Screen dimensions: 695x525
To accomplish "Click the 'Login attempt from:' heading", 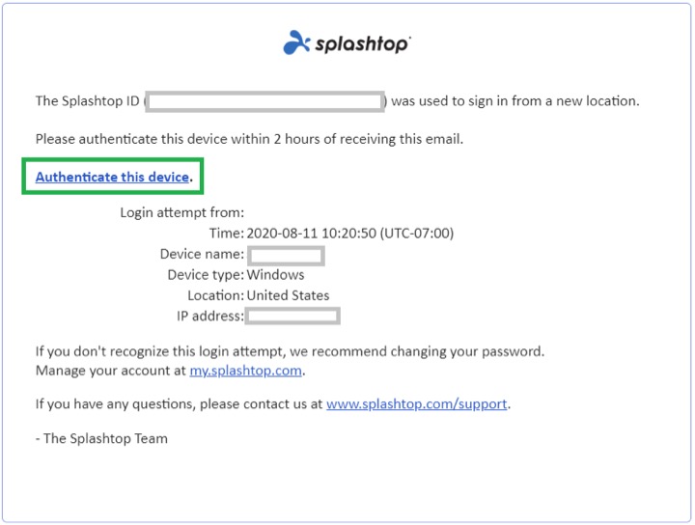I will point(182,212).
